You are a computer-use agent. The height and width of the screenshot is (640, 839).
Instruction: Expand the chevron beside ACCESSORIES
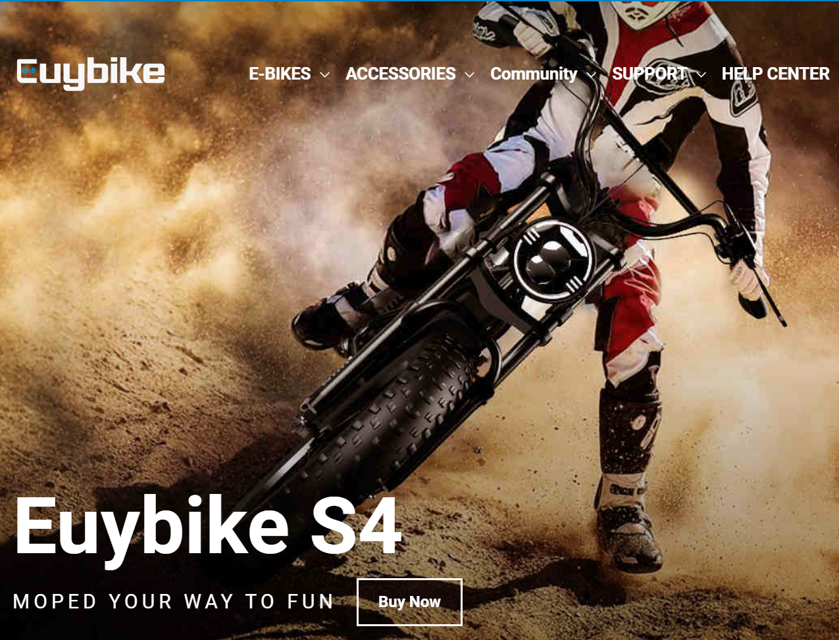point(469,75)
